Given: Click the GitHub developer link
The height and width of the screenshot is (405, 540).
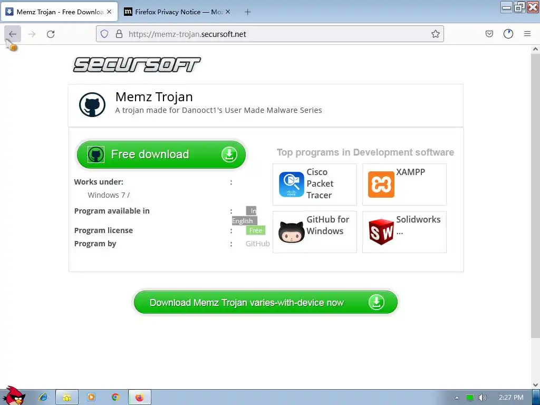Looking at the screenshot, I should tap(257, 244).
